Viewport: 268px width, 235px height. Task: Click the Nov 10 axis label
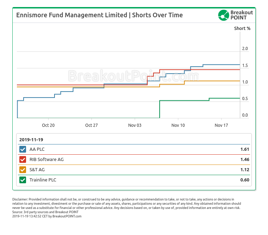pos(178,125)
